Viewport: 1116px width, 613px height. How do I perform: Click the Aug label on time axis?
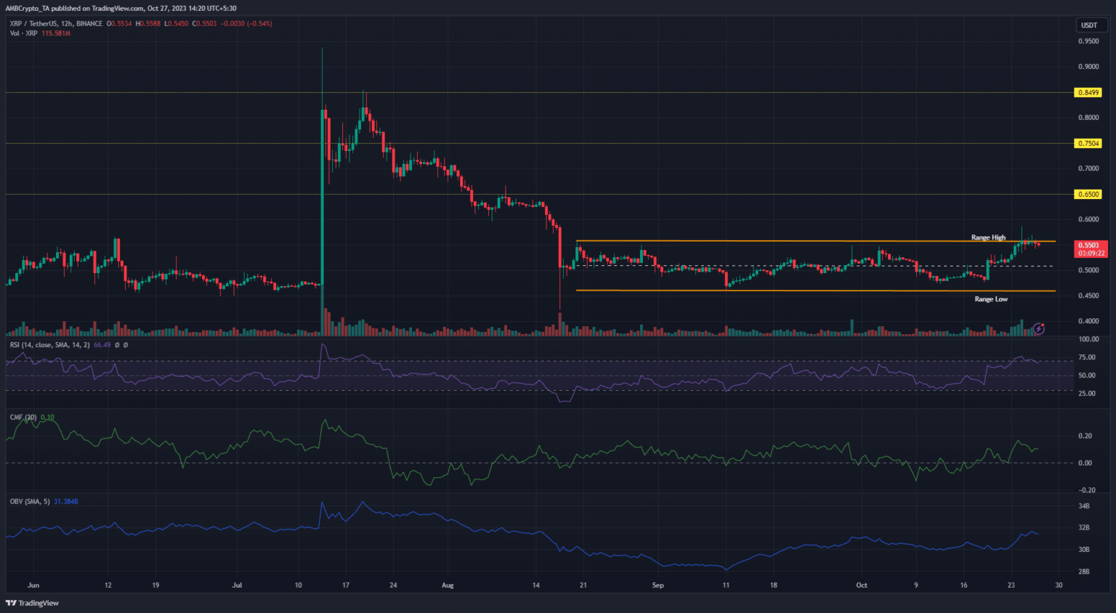pyautogui.click(x=448, y=585)
